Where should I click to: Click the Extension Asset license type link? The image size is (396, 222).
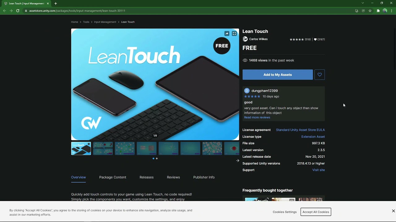point(313,137)
